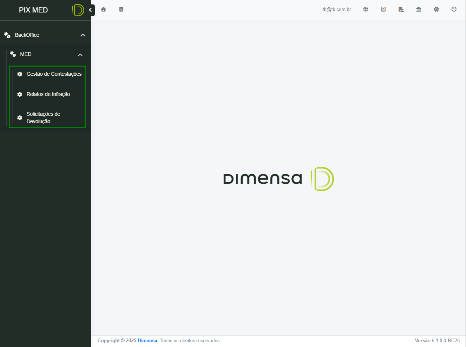Go to the home icon in top bar
Viewport: 466px width, 347px height.
click(x=103, y=10)
